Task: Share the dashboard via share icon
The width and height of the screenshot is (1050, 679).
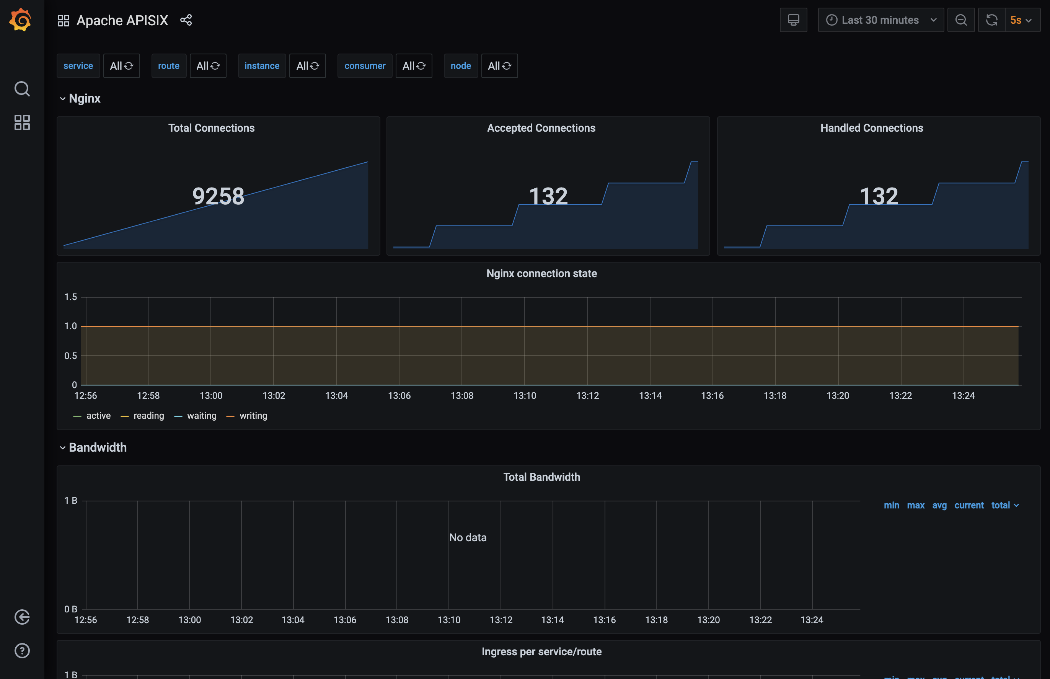Action: point(186,20)
